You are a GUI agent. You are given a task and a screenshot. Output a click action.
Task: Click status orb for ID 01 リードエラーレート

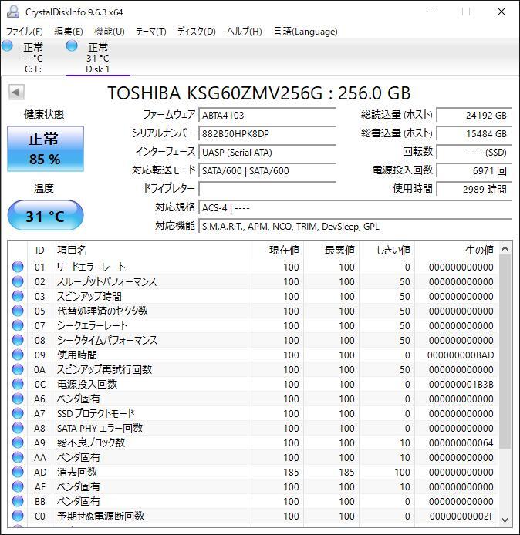[x=18, y=267]
